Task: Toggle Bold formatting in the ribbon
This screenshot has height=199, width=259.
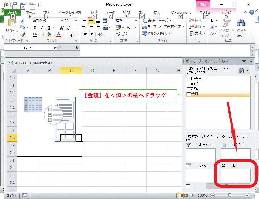Action: pyautogui.click(x=35, y=28)
